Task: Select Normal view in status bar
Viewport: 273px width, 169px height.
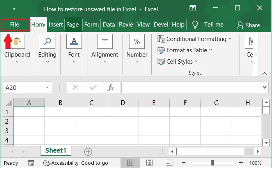Action: (130, 163)
